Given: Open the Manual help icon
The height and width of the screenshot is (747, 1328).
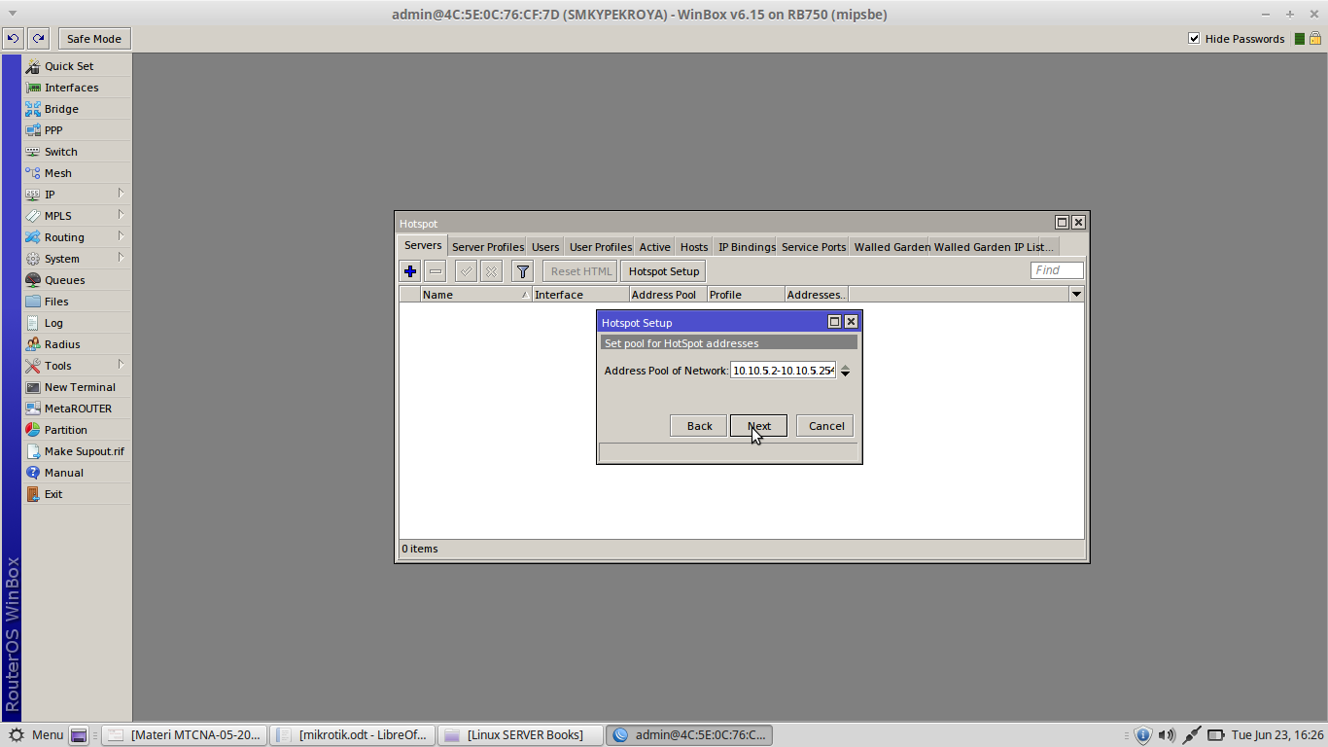Looking at the screenshot, I should click(33, 473).
